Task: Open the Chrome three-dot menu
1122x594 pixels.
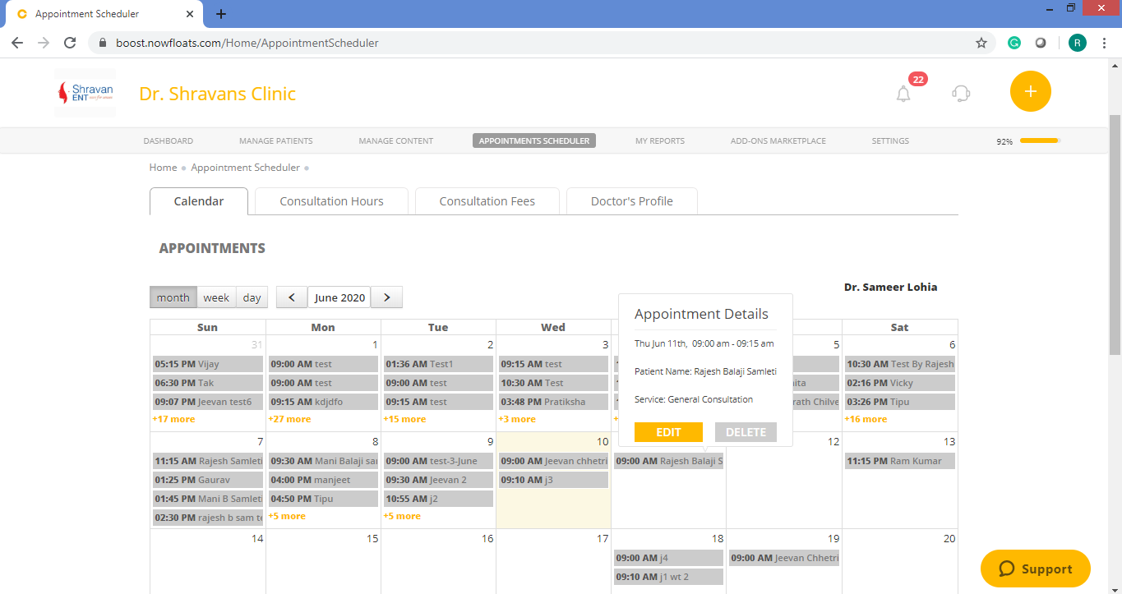Action: click(x=1104, y=43)
